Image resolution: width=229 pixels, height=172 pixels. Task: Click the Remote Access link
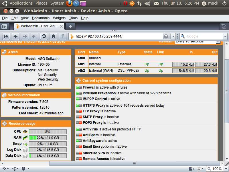pyautogui.click(x=96, y=159)
